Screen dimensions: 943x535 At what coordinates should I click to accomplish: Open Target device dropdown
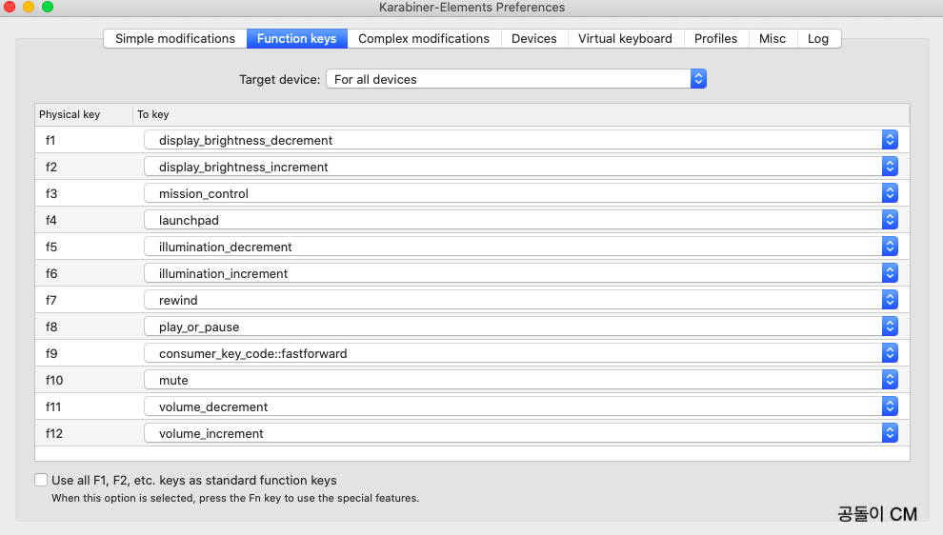[516, 79]
